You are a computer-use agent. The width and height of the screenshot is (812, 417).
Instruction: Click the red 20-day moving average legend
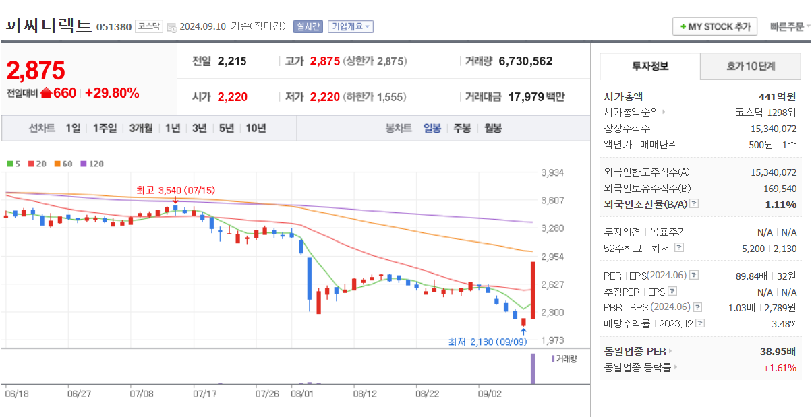(x=37, y=163)
